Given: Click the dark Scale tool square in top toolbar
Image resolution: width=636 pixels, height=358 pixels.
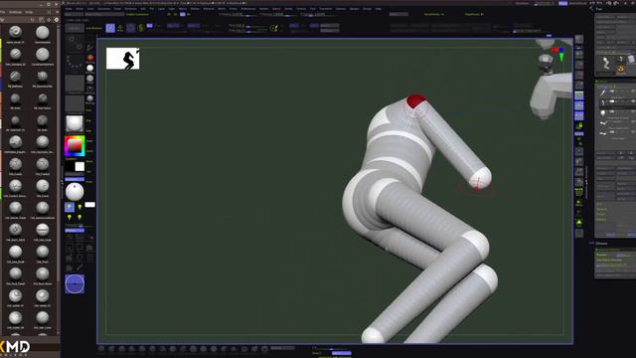Looking at the screenshot, I should (x=130, y=28).
